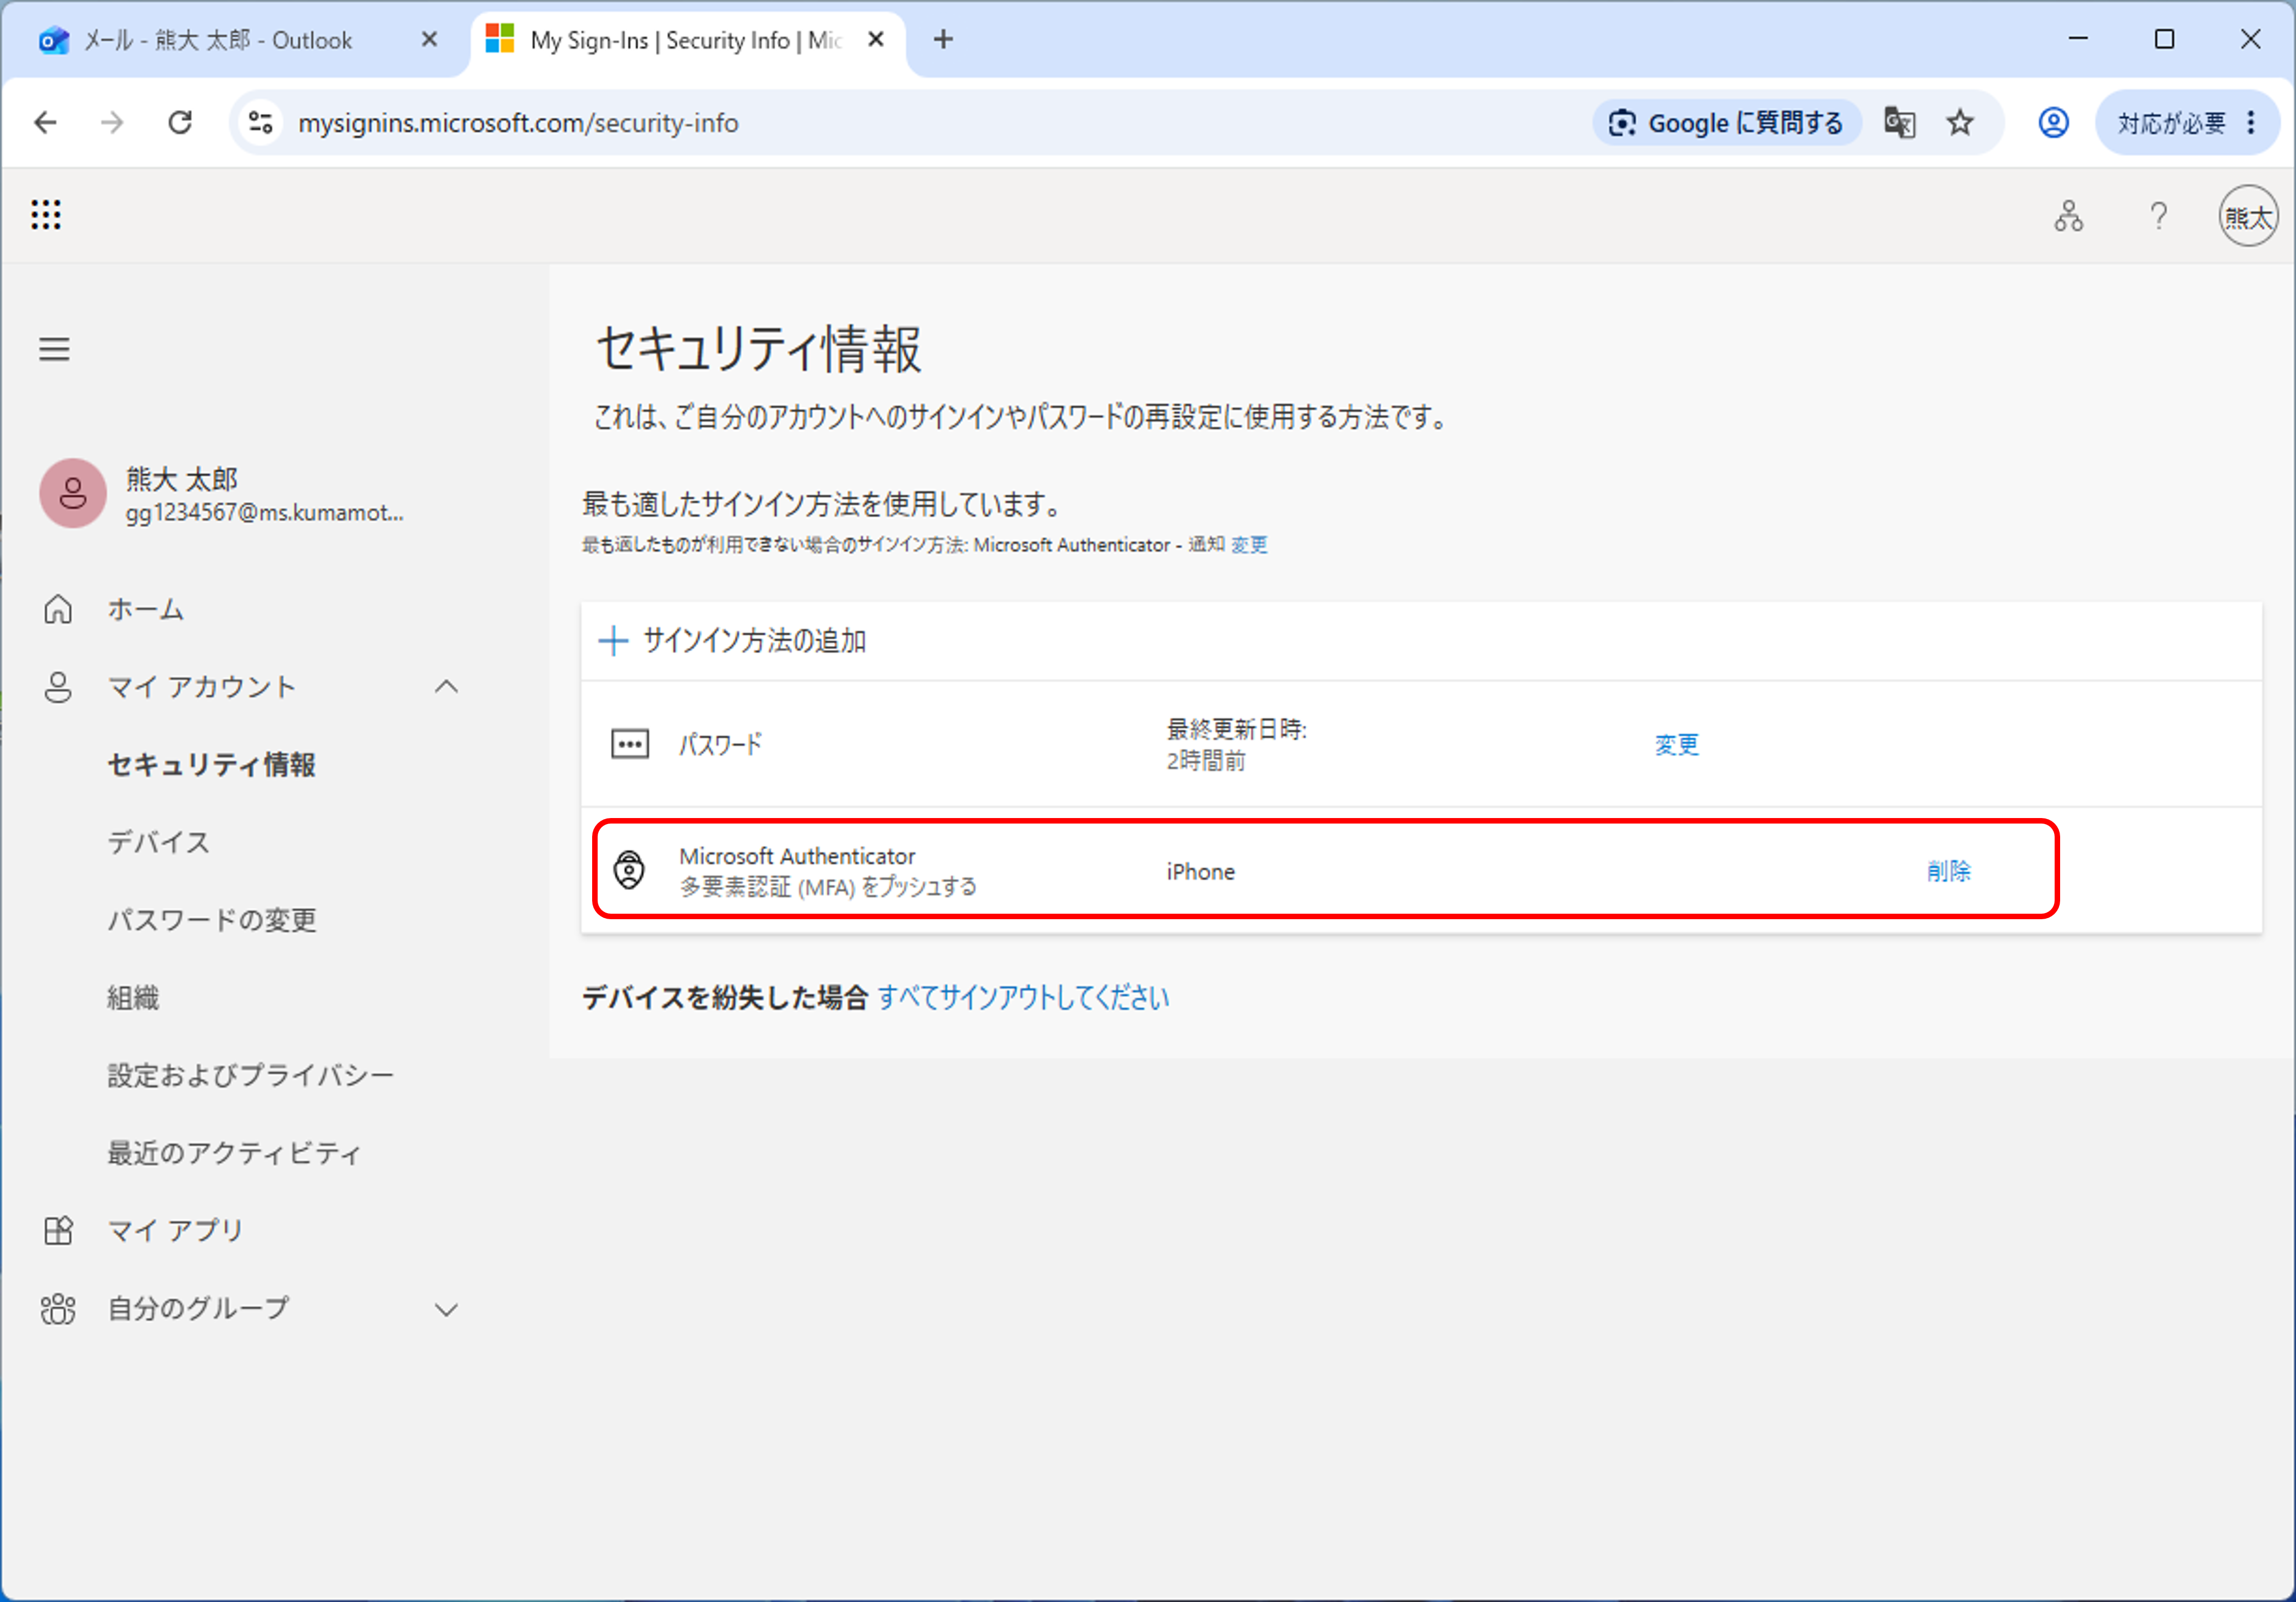Screen dimensions: 2296x1602
Task: Open マイ アプリ from the sidebar
Action: (175, 1230)
